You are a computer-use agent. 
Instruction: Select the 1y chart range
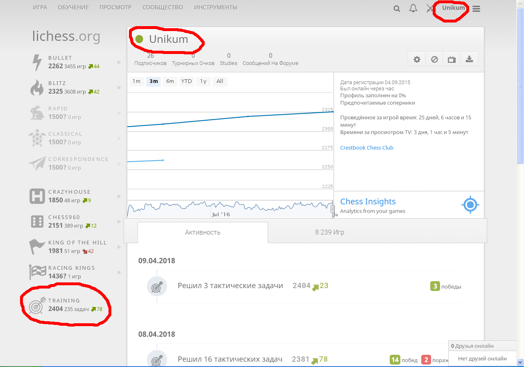203,81
